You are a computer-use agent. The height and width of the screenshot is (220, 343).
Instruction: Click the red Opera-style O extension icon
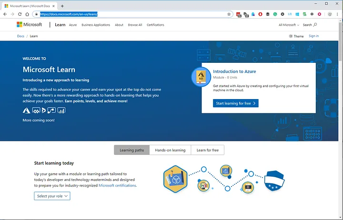click(x=260, y=14)
